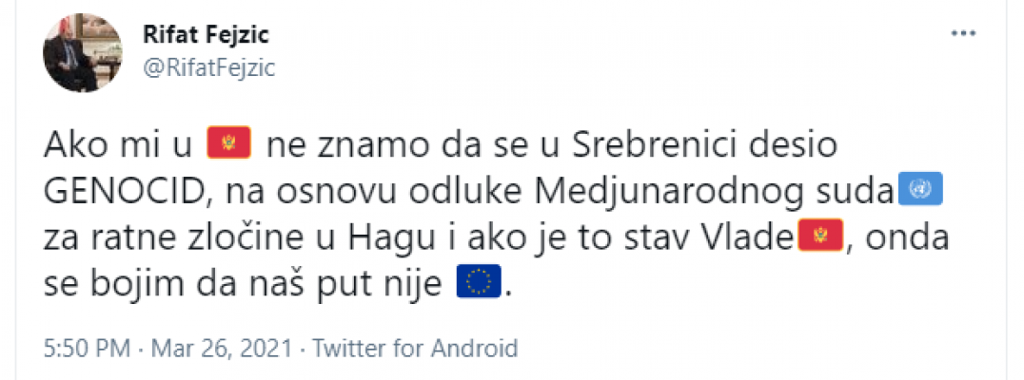Click Montenegro flag emoji after "Vlade"

[817, 237]
